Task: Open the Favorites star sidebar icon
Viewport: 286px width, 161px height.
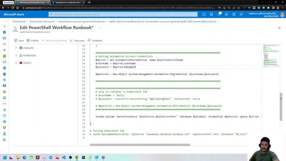Action: 4,50
